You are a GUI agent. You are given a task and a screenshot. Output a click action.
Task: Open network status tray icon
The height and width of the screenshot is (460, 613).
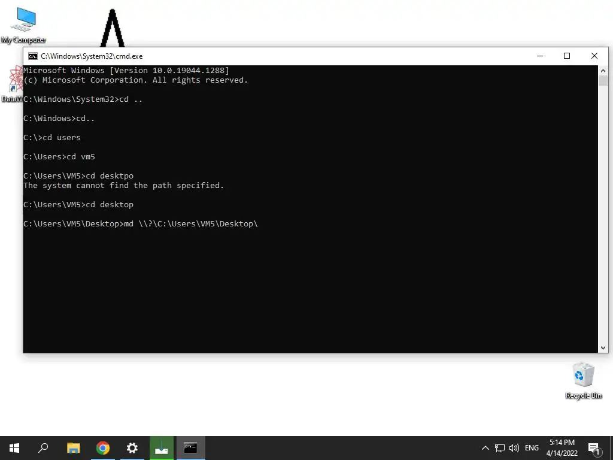500,448
